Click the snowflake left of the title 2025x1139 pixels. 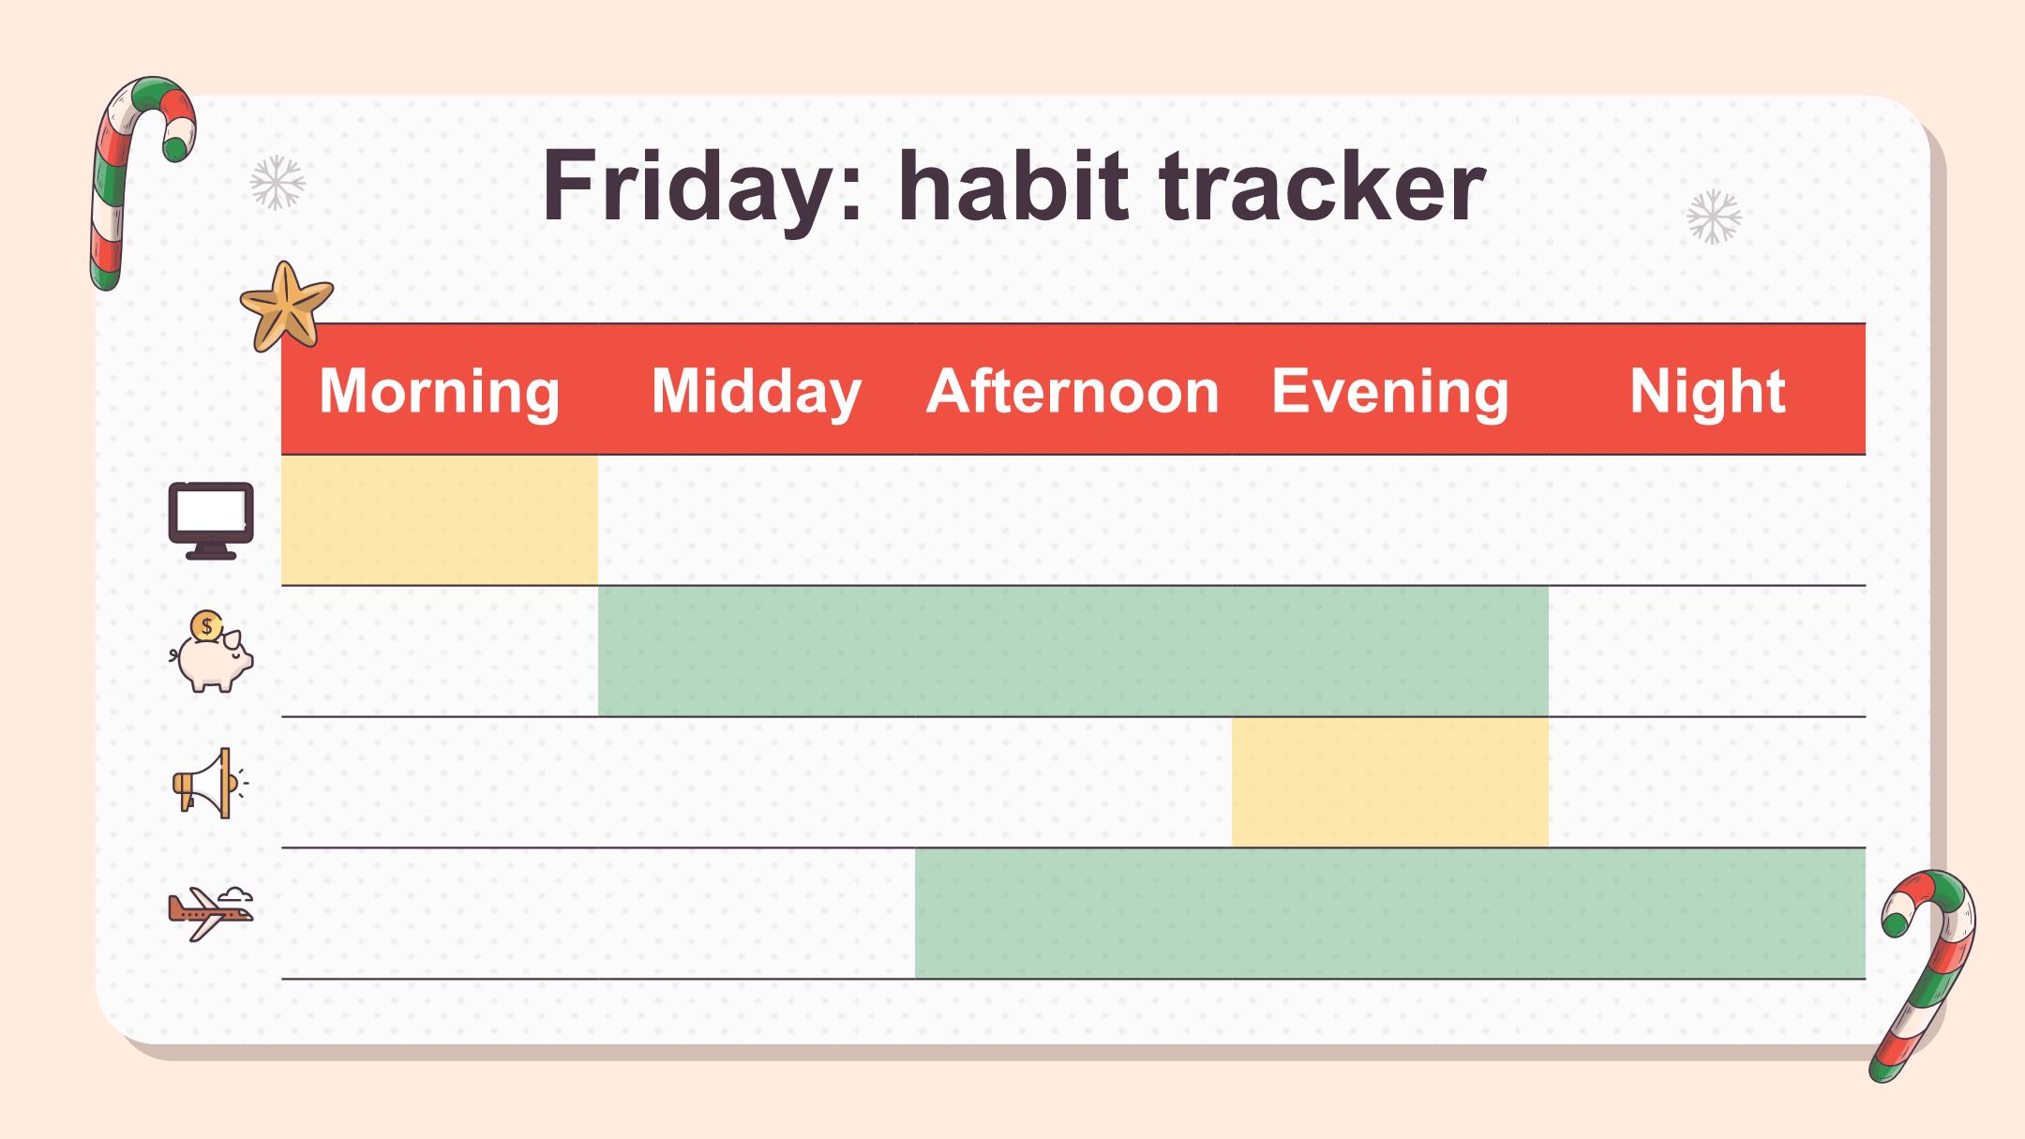tap(277, 183)
